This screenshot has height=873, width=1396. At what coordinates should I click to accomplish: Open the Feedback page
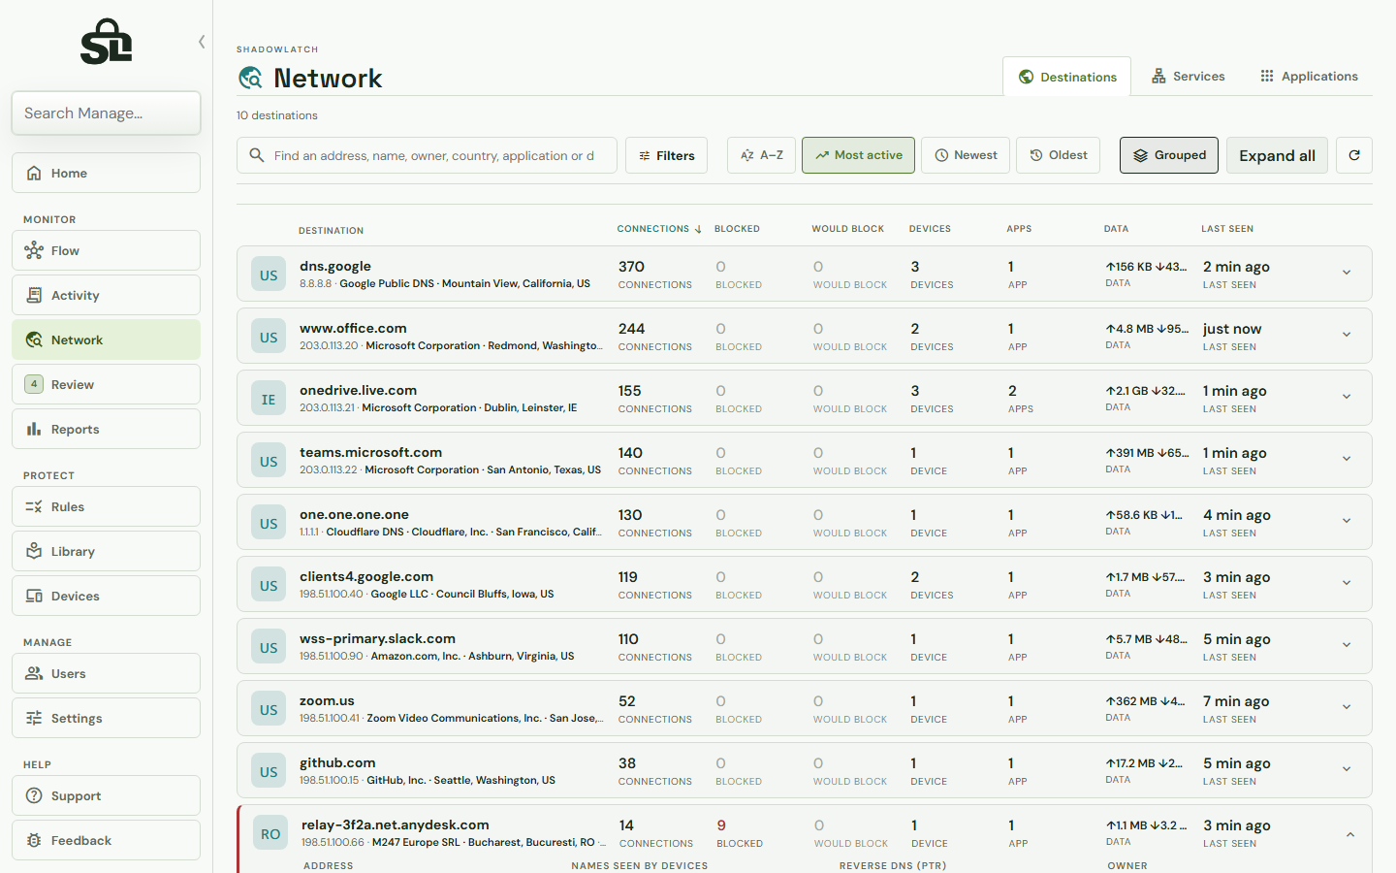click(106, 840)
